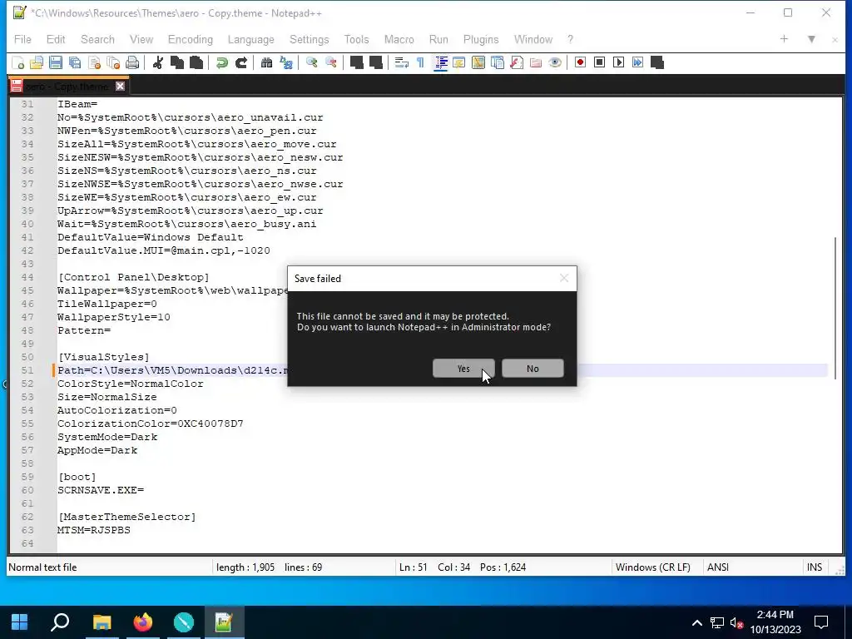Click the plus new tab button
The height and width of the screenshot is (639, 852).
coord(784,39)
